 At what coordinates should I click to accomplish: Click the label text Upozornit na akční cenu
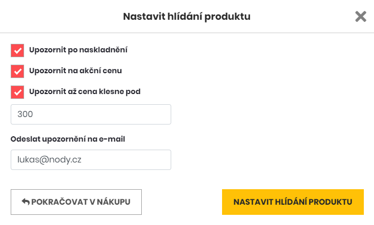pyautogui.click(x=75, y=71)
